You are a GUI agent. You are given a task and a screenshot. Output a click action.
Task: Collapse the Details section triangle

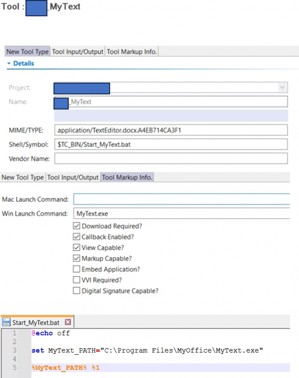pyautogui.click(x=9, y=64)
